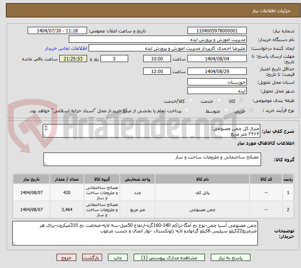This screenshot has width=301, height=268.
Task: Click the خروج exit button
Action: [x=66, y=257]
